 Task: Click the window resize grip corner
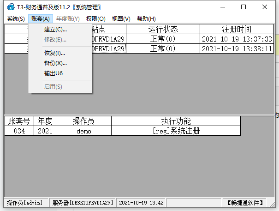(x=272, y=204)
